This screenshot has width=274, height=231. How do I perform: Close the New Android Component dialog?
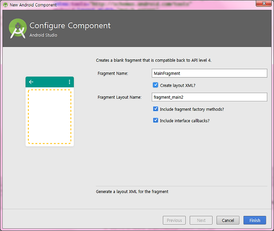264,3
